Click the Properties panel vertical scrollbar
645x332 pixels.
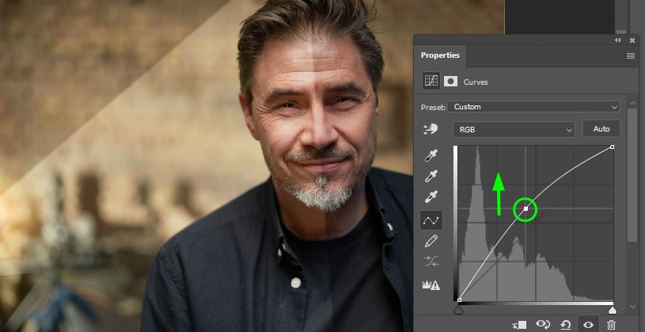(632, 175)
